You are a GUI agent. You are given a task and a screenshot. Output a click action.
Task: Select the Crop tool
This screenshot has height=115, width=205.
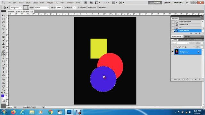click(4, 29)
